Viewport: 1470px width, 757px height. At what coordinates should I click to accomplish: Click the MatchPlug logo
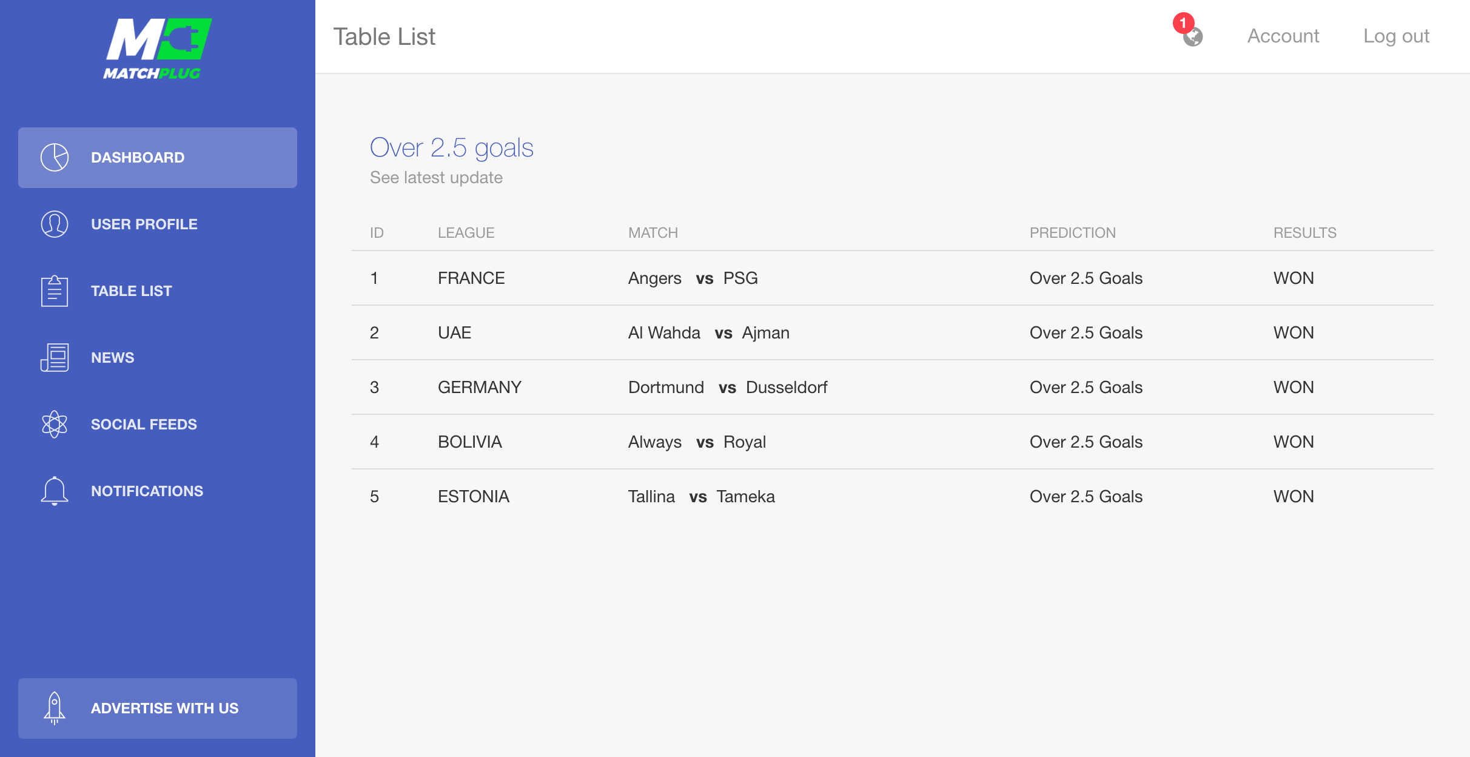(158, 49)
